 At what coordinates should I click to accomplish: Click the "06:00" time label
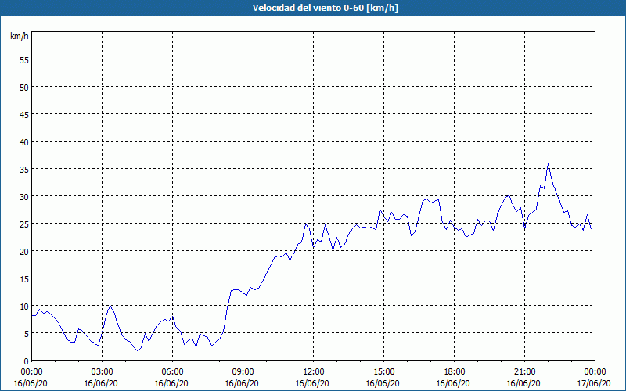click(x=172, y=372)
